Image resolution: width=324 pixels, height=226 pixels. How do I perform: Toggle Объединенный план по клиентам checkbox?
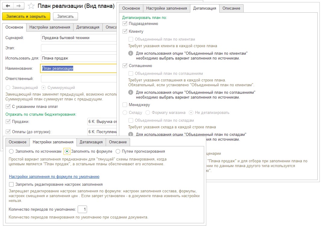coord(131,39)
